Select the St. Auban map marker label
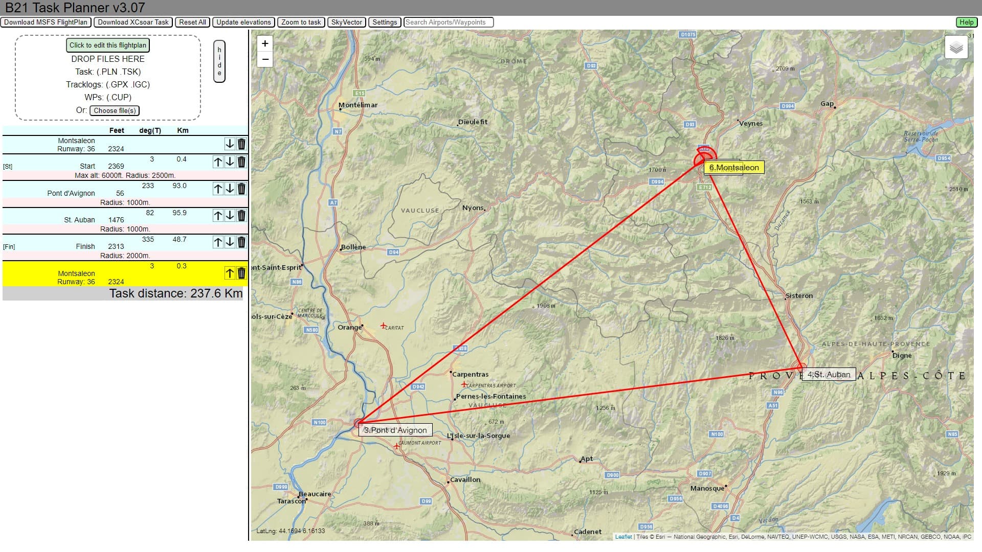This screenshot has width=982, height=552. point(829,375)
